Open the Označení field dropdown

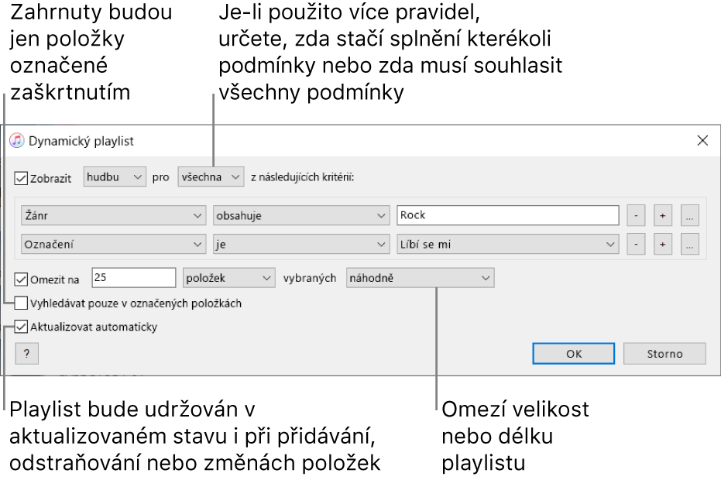pyautogui.click(x=113, y=244)
